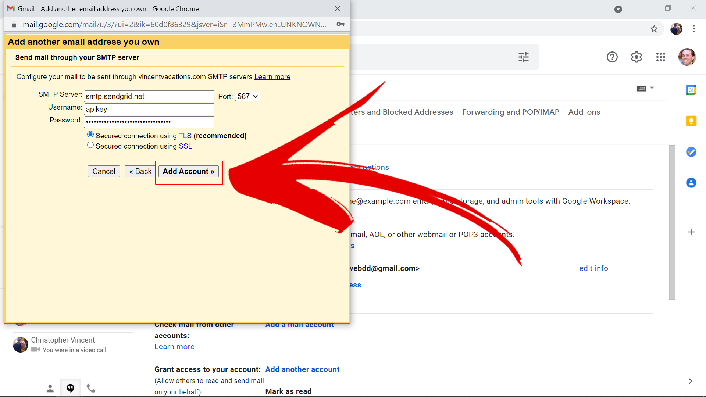
Task: Switch to the Add-ons settings tab
Action: pyautogui.click(x=584, y=112)
